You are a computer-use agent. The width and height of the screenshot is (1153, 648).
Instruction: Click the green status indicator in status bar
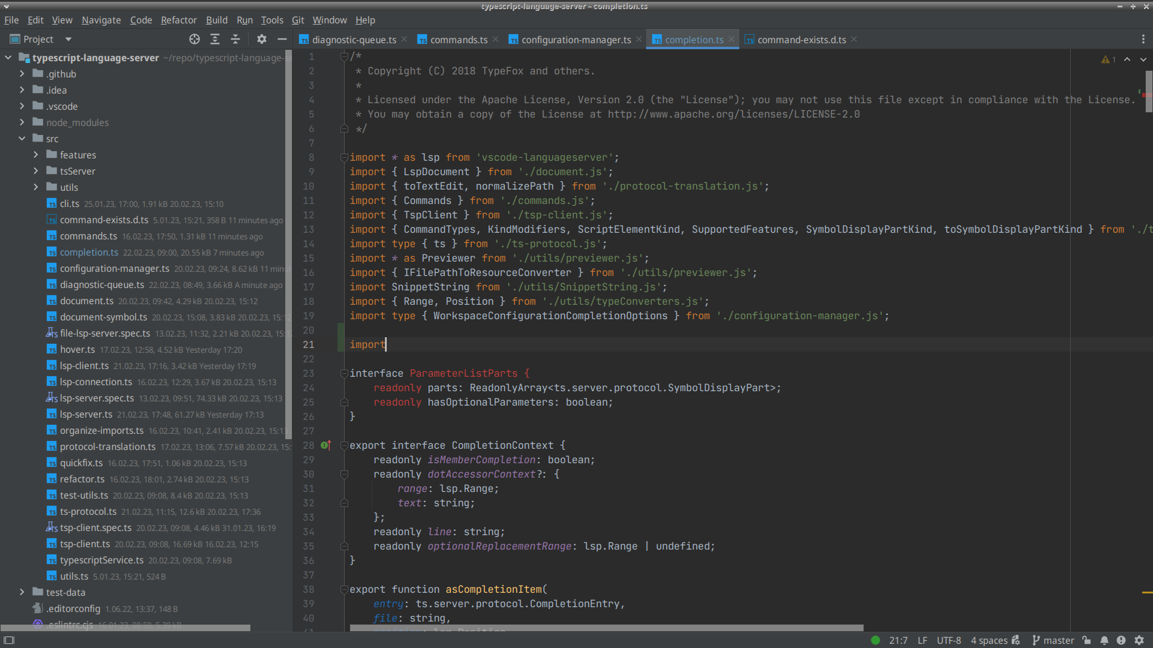[x=876, y=640]
